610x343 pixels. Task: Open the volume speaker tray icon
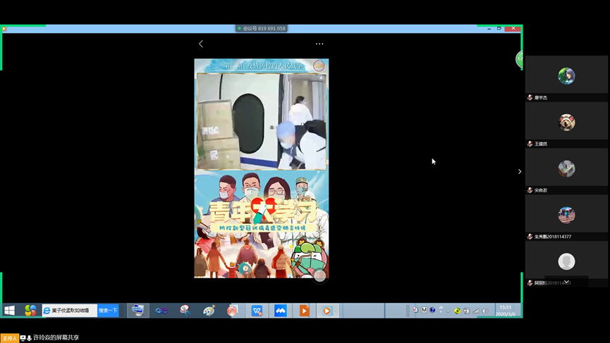point(485,311)
